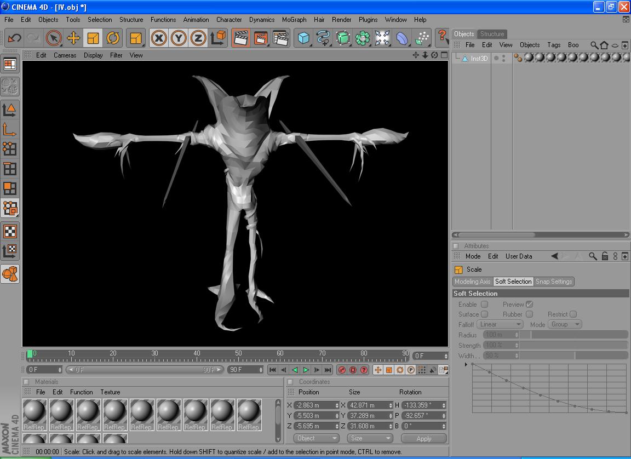
Task: Open the Object coordinate dropdown
Action: coord(317,438)
